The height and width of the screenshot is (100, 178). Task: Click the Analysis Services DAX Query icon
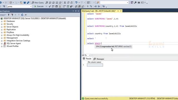(60, 2)
